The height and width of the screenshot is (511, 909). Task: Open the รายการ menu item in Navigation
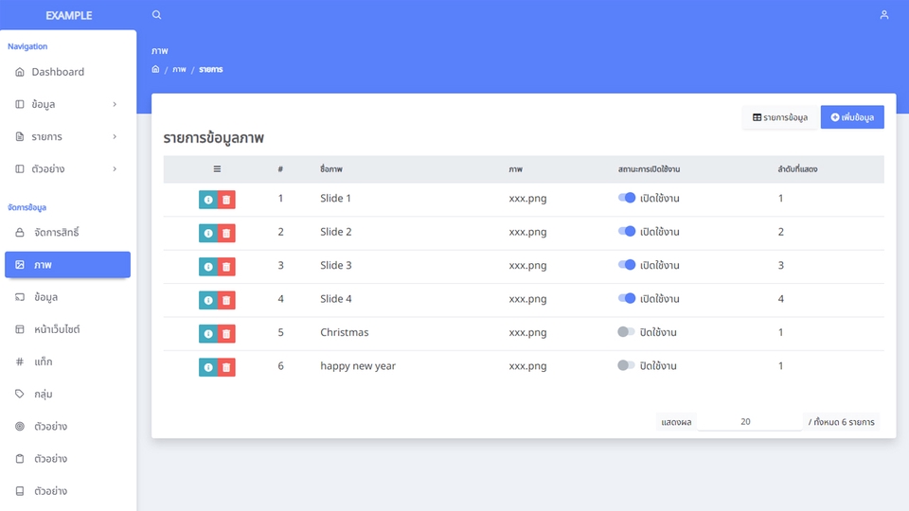tap(68, 136)
